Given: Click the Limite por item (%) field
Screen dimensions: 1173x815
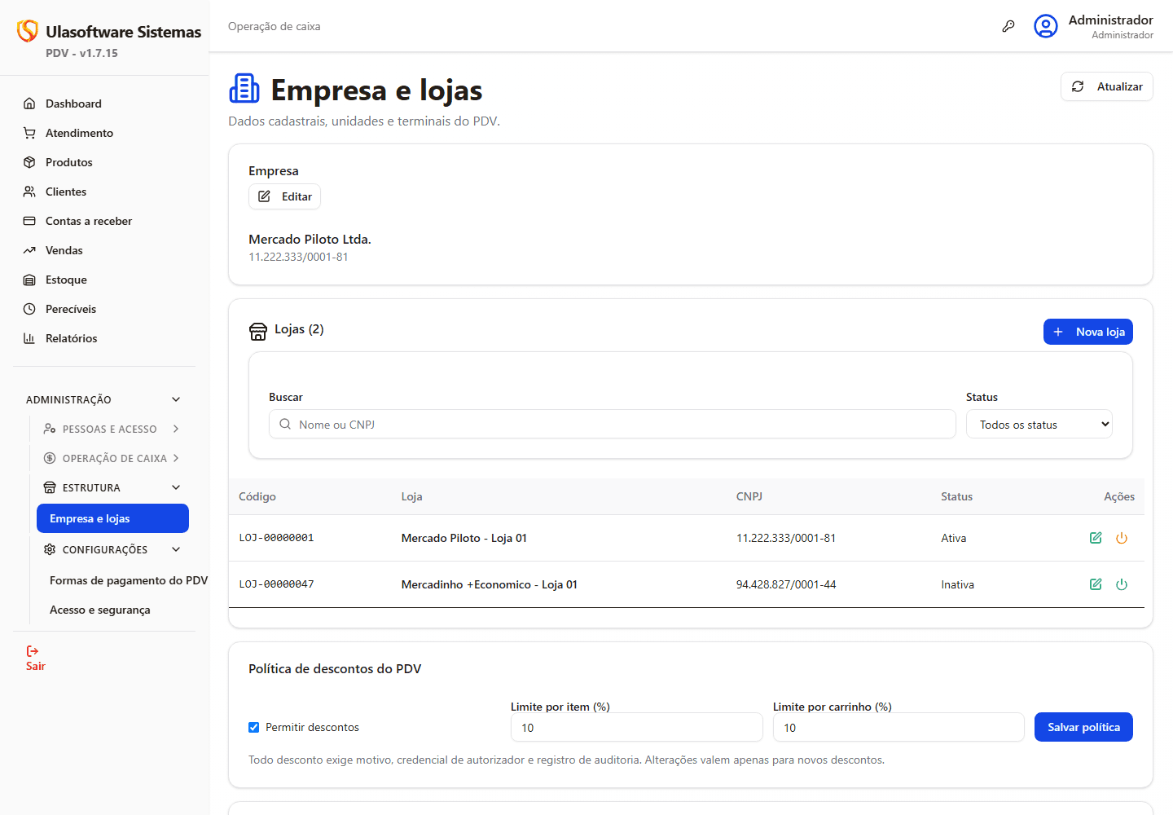Looking at the screenshot, I should coord(637,728).
